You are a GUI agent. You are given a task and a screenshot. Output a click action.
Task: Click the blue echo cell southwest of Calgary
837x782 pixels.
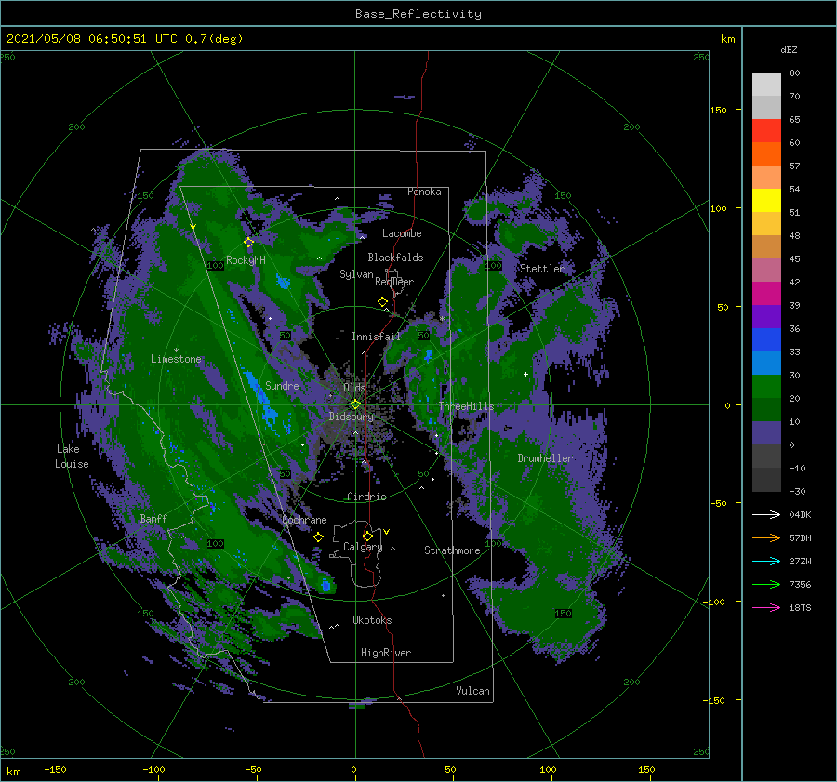[326, 585]
